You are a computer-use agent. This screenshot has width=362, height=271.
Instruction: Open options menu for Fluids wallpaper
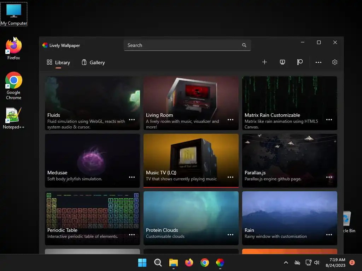132,120
